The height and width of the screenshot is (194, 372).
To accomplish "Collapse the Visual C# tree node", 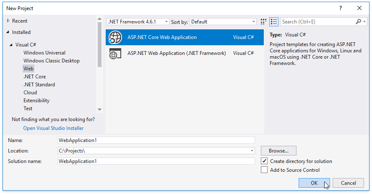I will (x=11, y=45).
